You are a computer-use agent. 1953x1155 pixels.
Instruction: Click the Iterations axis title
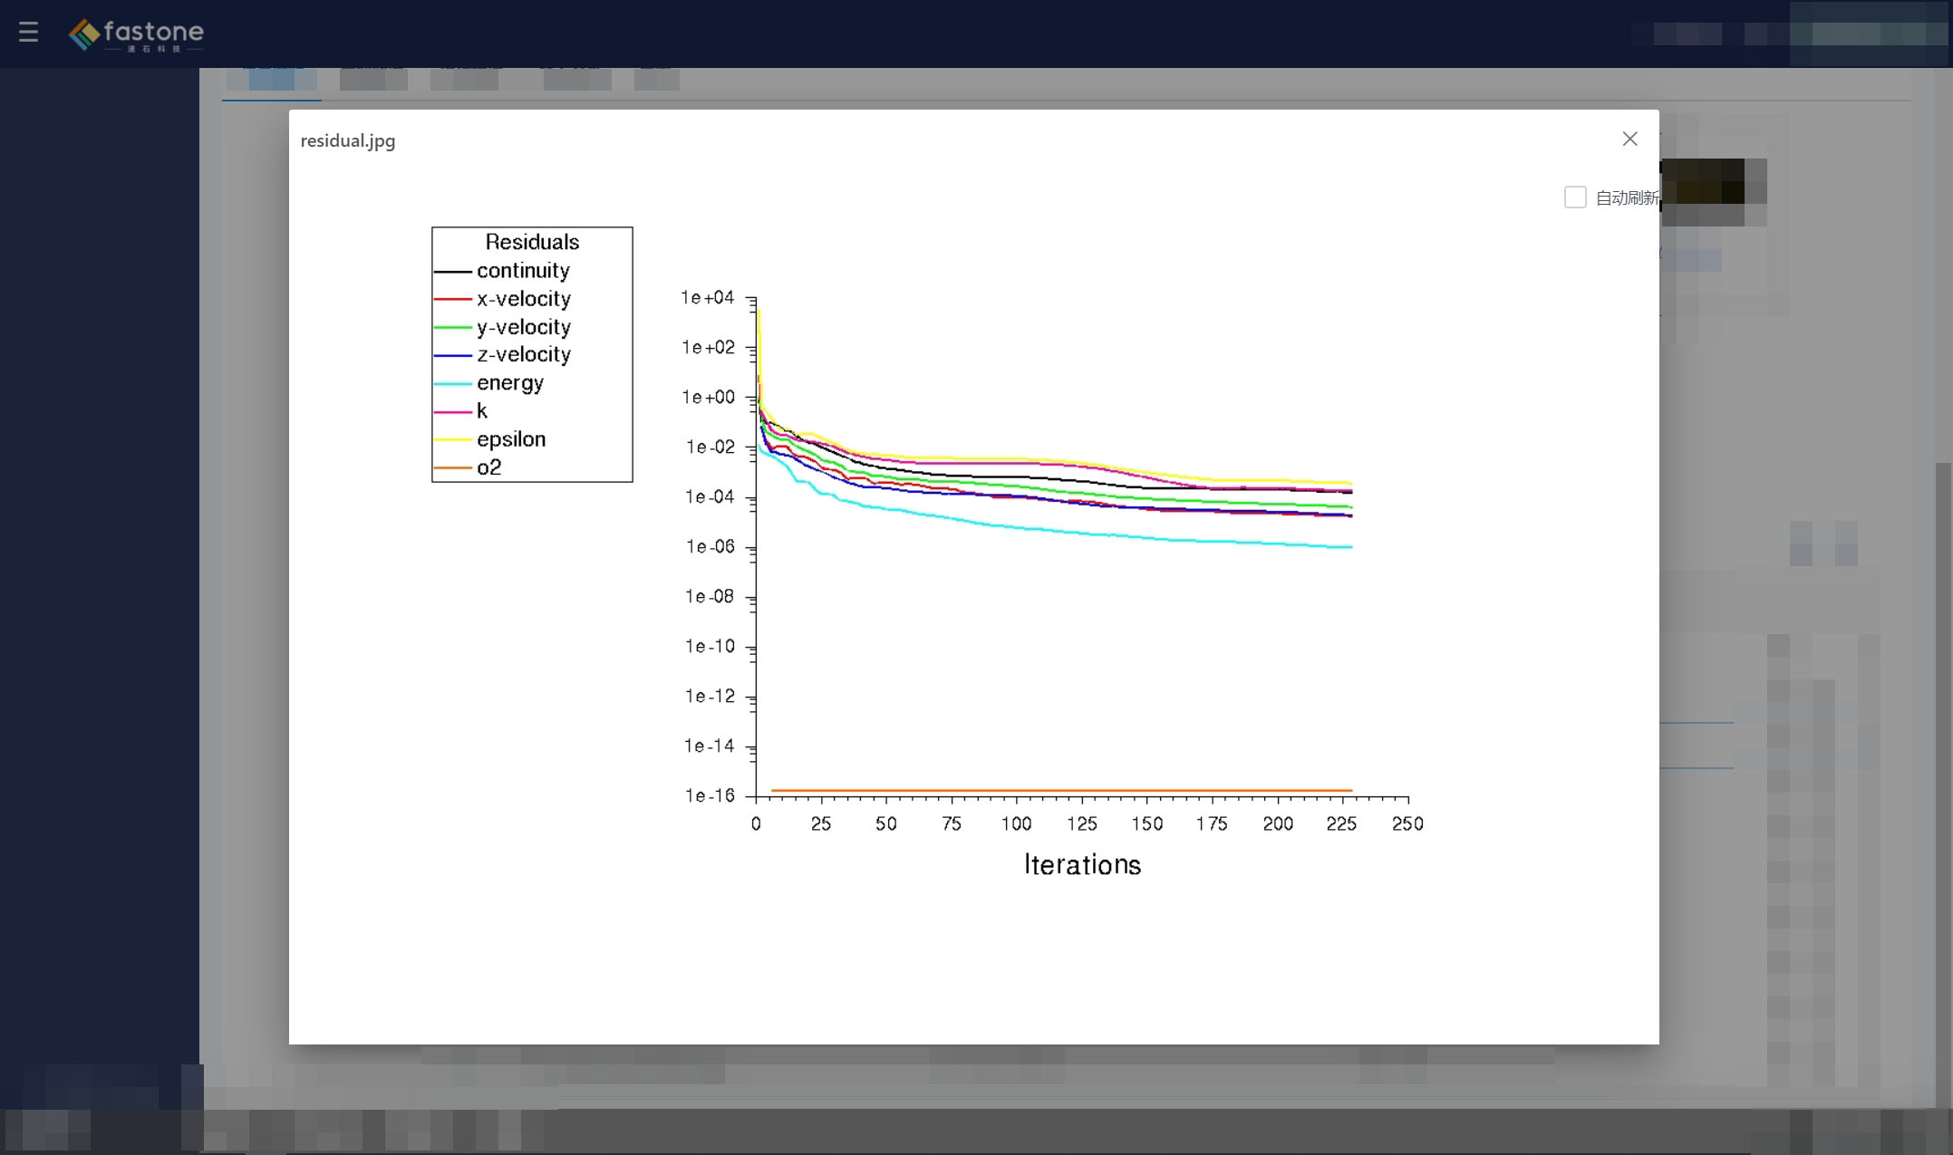(1082, 865)
